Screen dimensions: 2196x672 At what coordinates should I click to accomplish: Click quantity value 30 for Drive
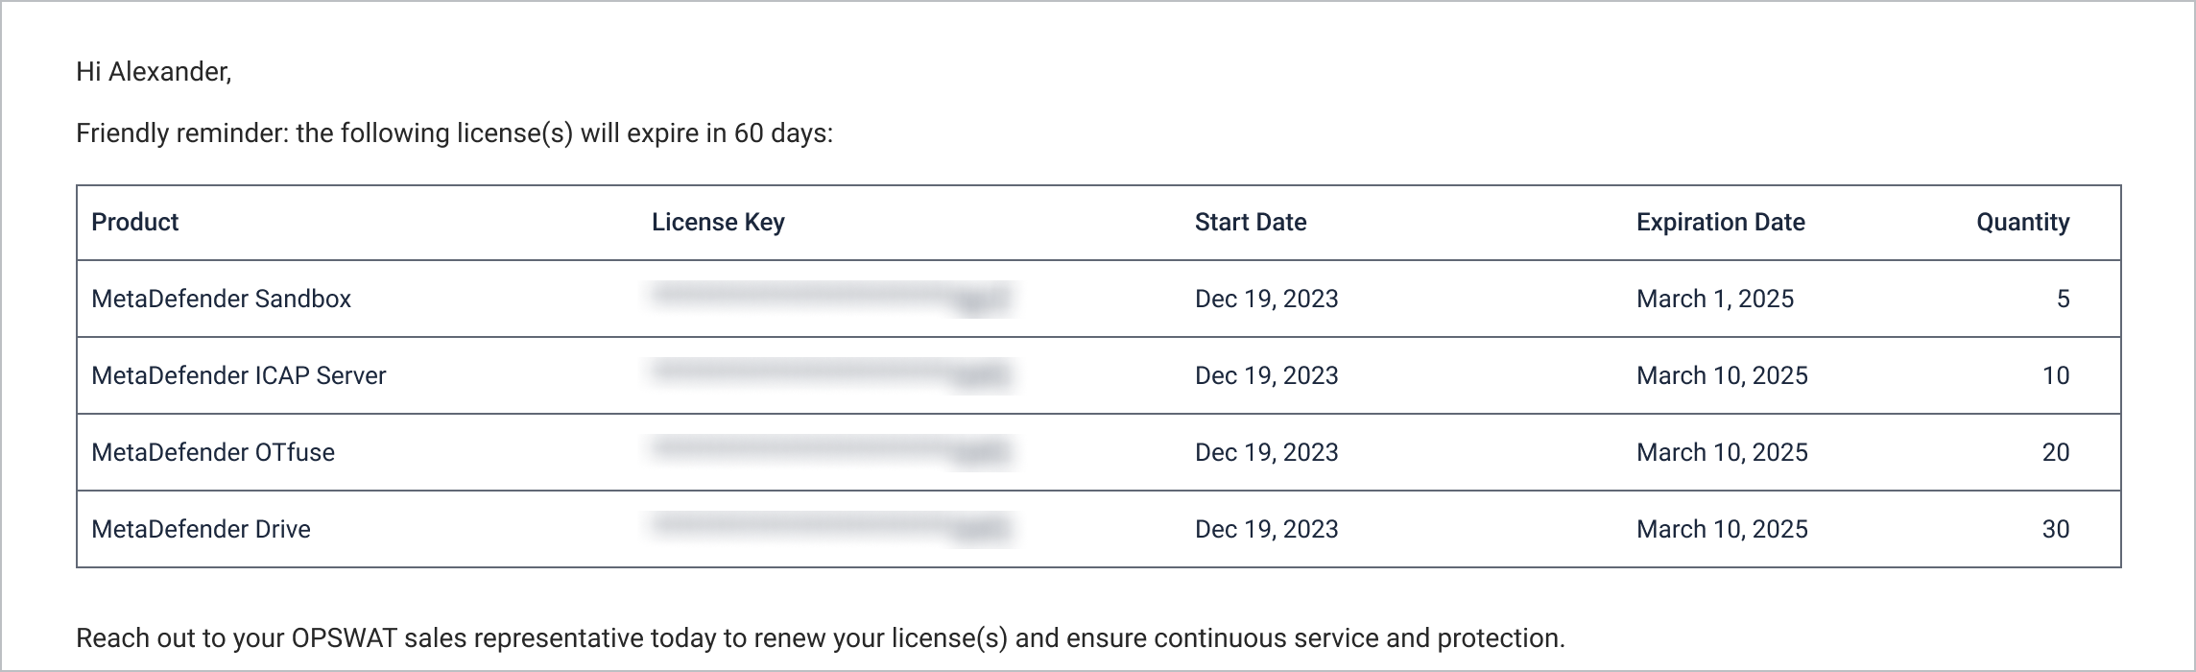[2055, 529]
